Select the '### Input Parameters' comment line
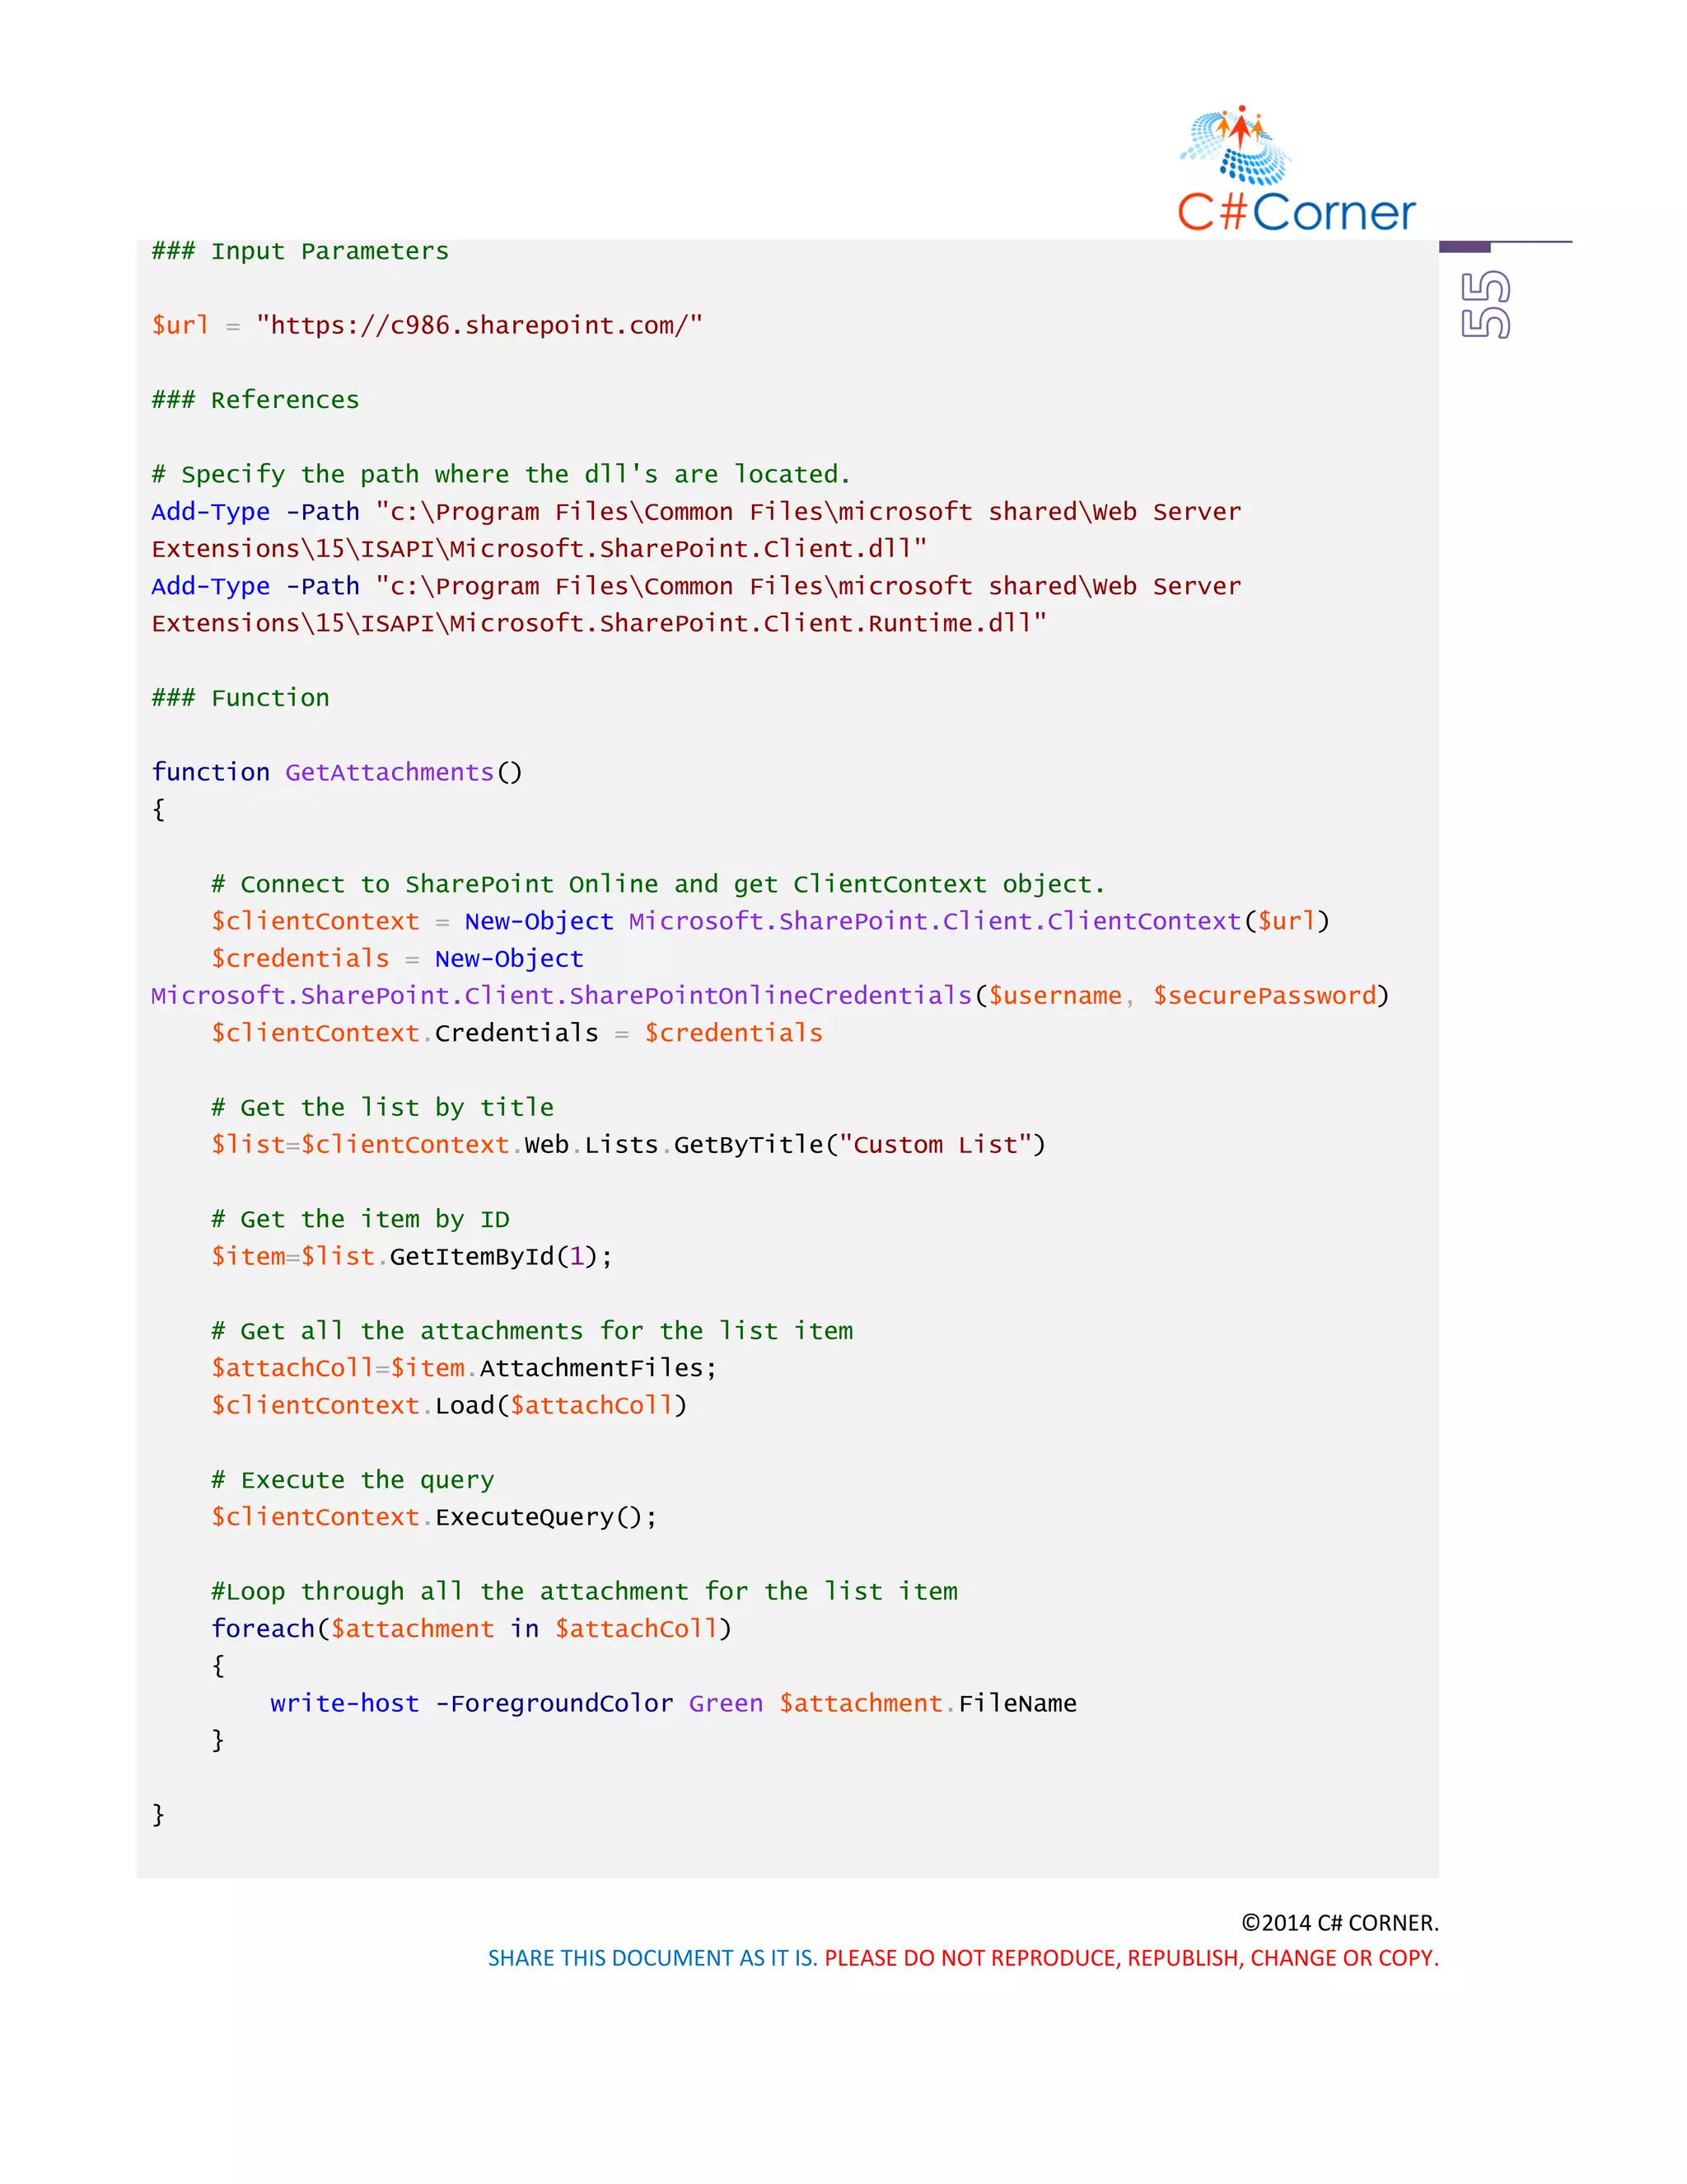Viewport: 1687px width, 2184px height. click(300, 251)
